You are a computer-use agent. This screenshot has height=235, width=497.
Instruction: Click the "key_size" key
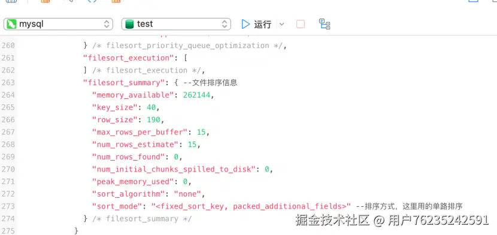115,107
